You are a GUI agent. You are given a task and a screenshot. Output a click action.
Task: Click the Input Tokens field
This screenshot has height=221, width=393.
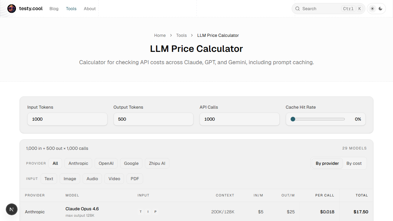tap(67, 119)
